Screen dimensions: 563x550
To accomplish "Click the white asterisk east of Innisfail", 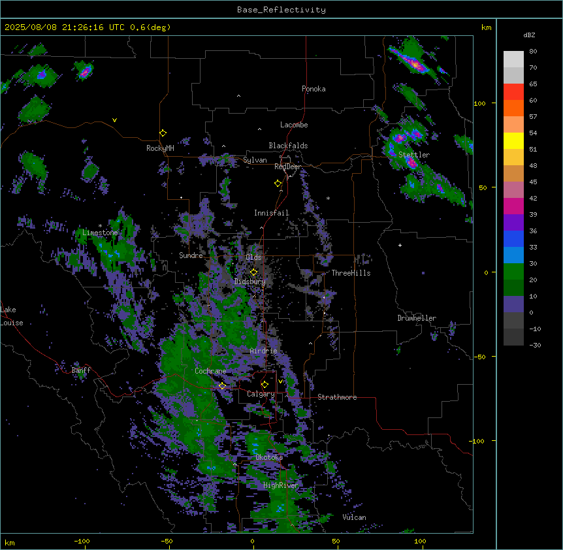I will tap(328, 198).
